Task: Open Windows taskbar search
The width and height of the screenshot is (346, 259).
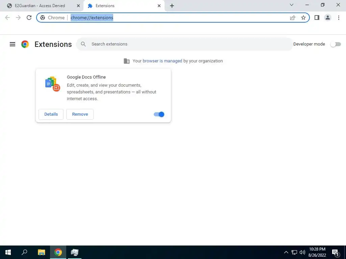Action: click(x=24, y=252)
